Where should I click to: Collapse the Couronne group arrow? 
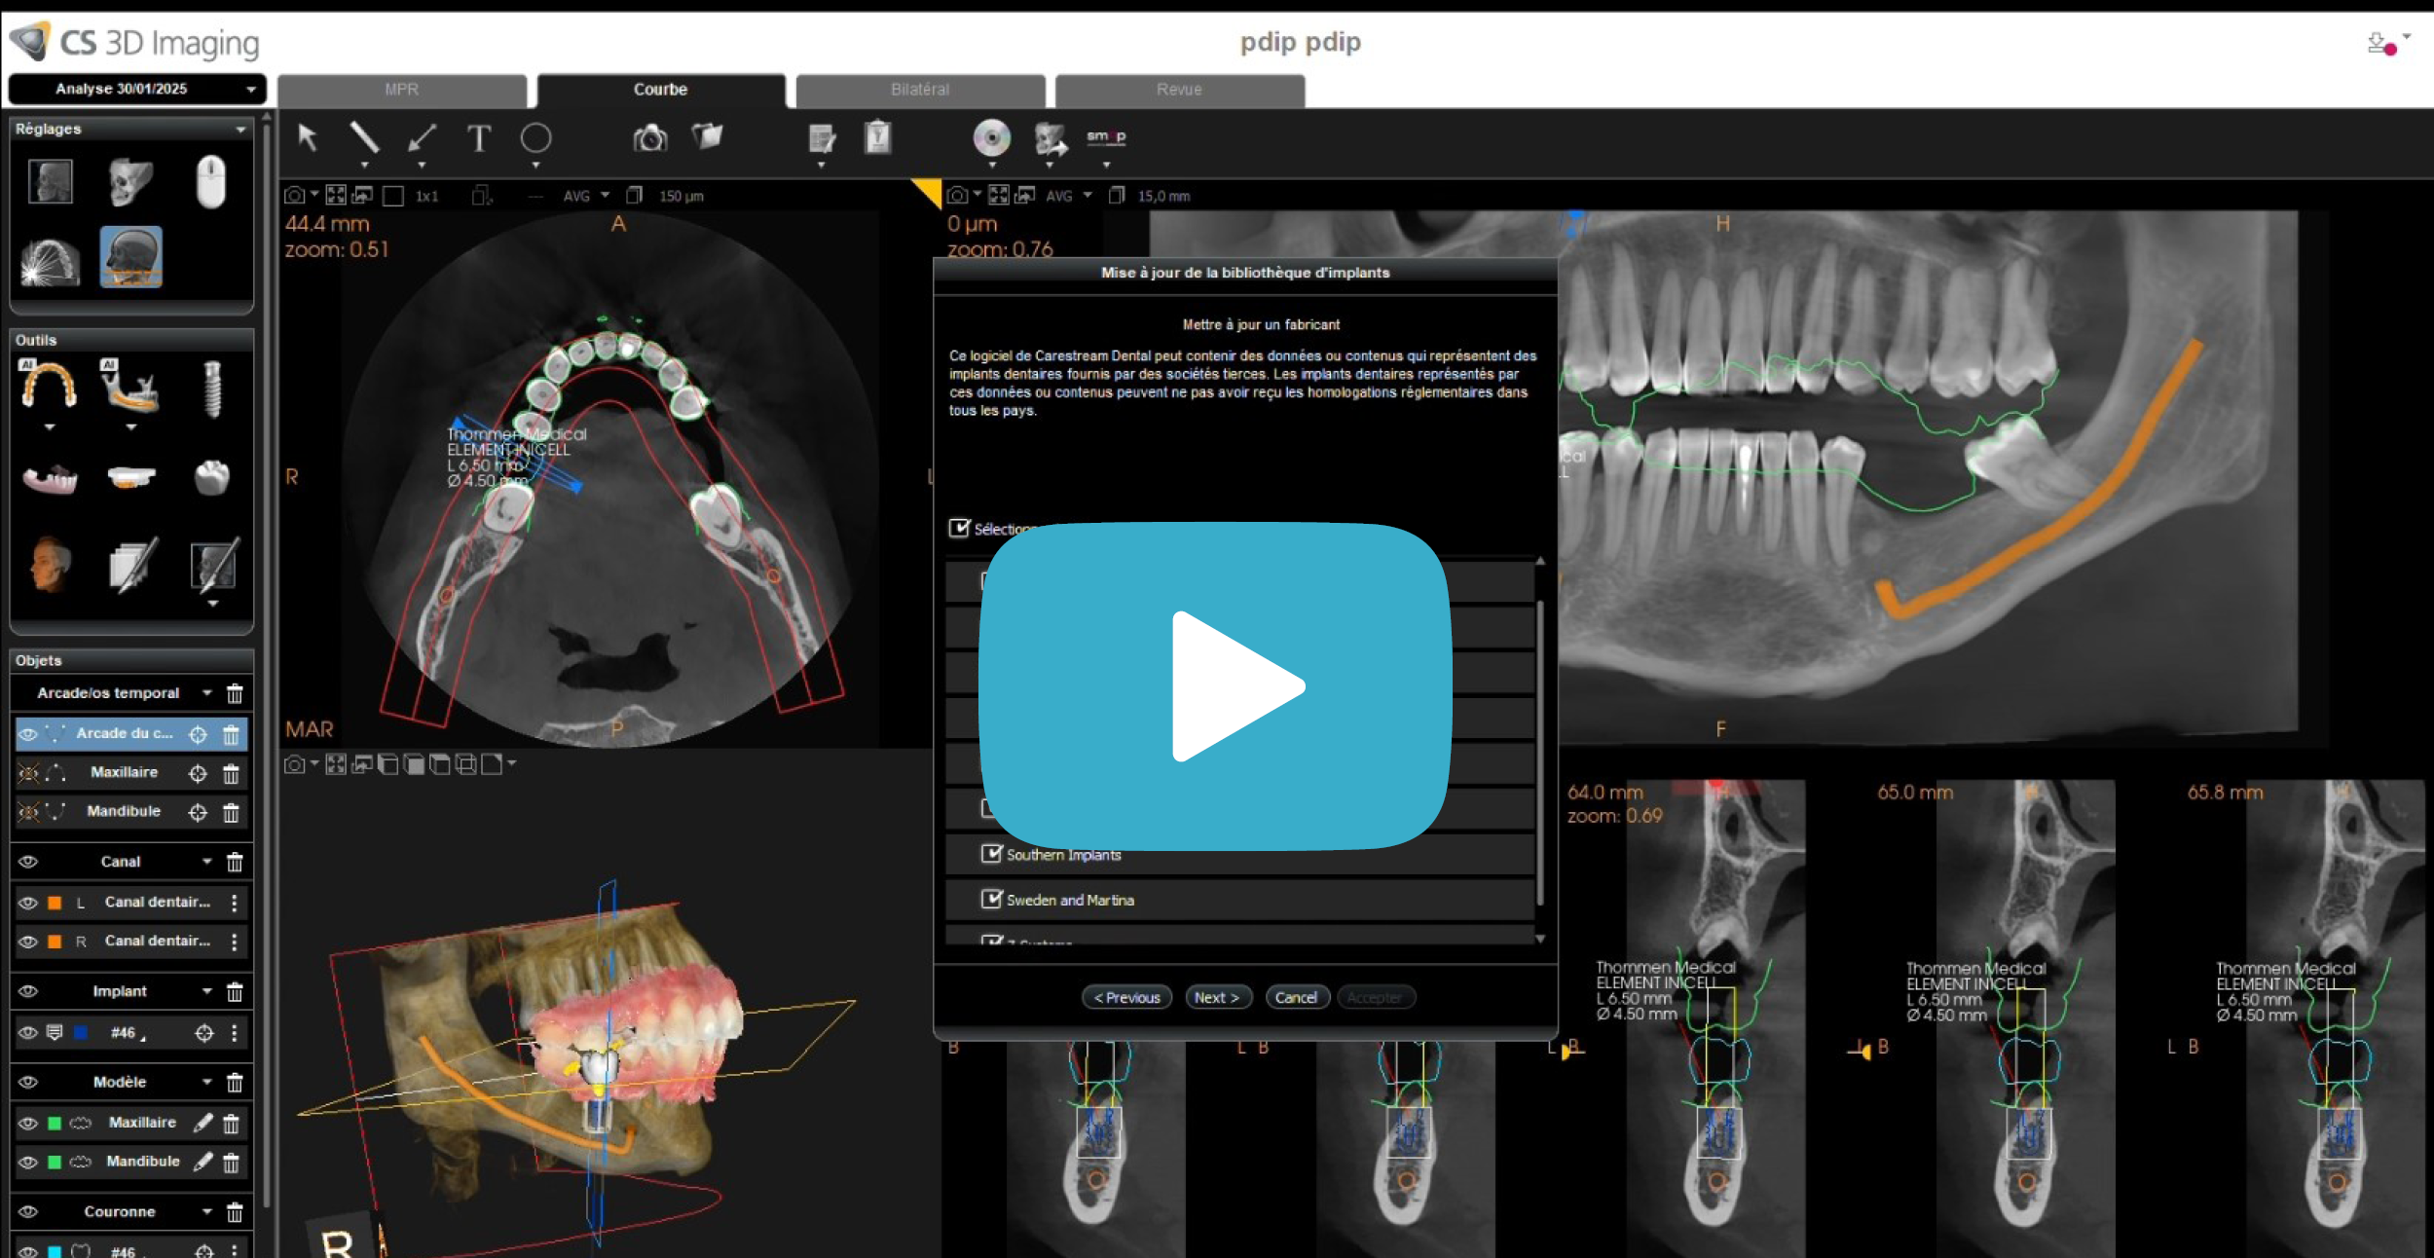(207, 1212)
